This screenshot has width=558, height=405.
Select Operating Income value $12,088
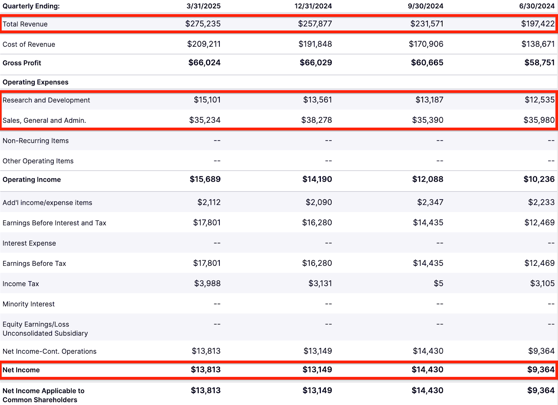[x=428, y=179]
